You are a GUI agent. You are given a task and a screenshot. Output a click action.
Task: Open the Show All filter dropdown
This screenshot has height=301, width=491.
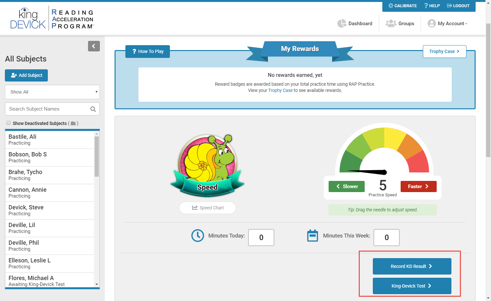(x=52, y=92)
